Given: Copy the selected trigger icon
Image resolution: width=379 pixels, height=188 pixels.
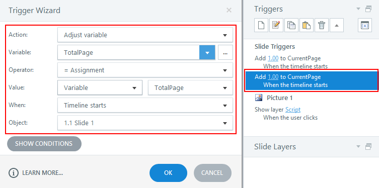Looking at the screenshot, I should tap(291, 25).
